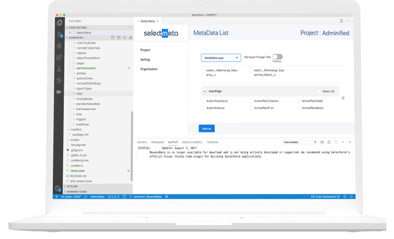Close the output panel with X icon
Viewport: 394px width, 239px height.
352,142
